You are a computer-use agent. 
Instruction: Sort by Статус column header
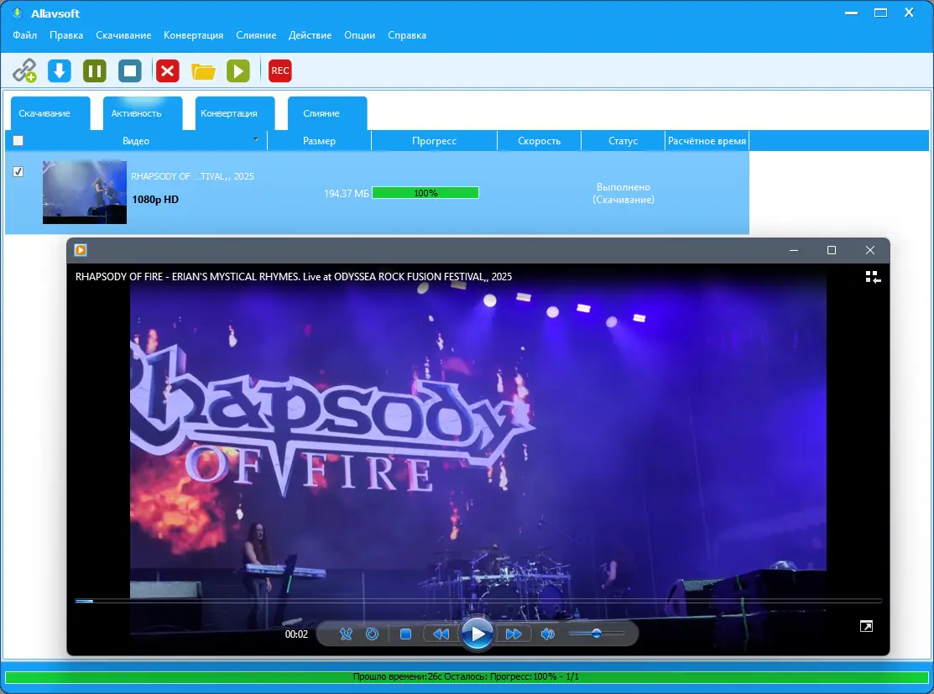[x=623, y=141]
